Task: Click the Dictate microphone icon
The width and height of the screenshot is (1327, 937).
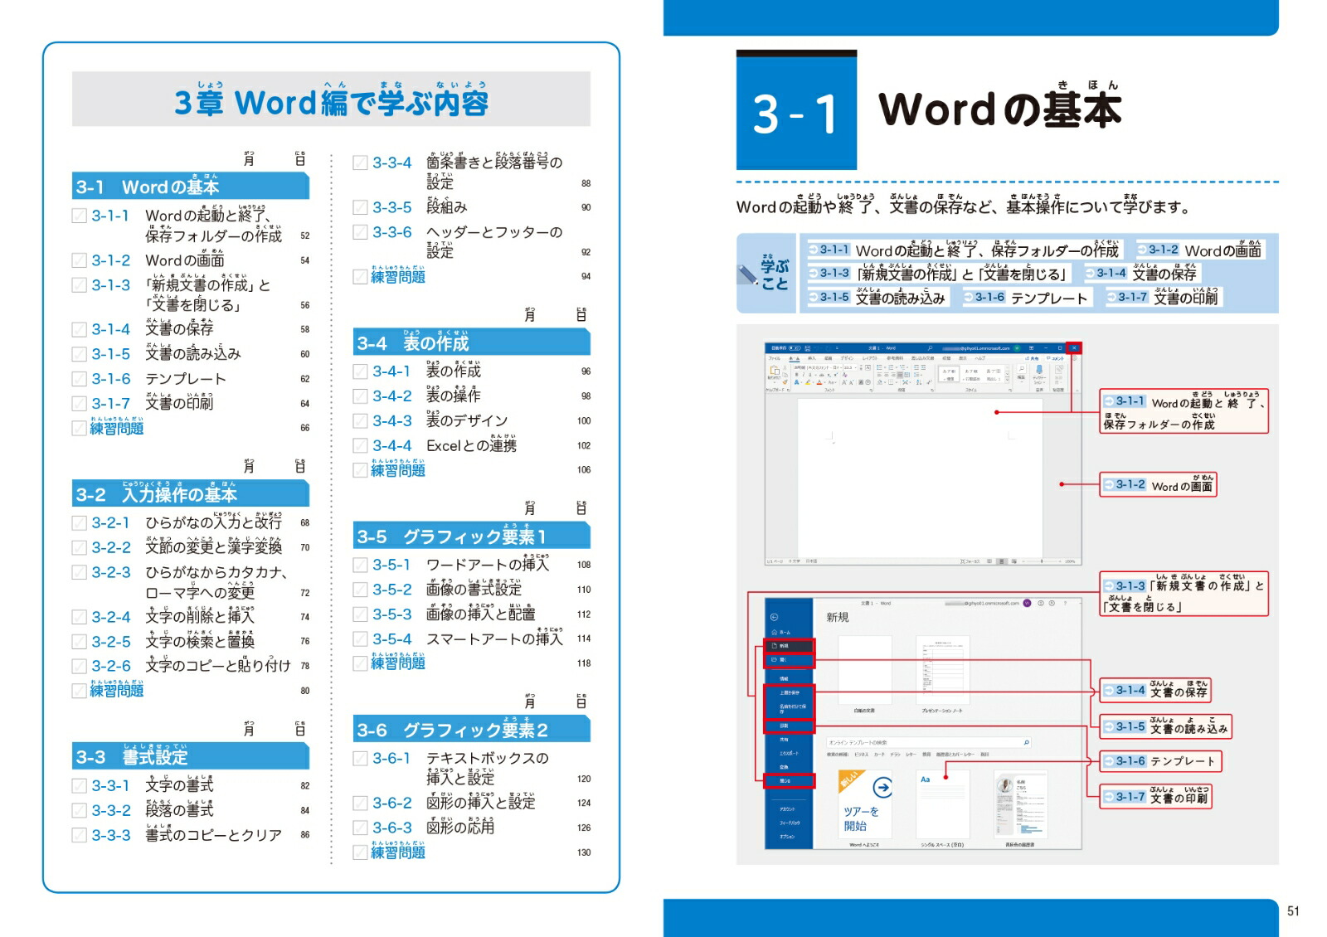Action: (1039, 371)
